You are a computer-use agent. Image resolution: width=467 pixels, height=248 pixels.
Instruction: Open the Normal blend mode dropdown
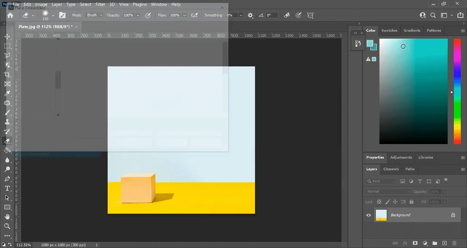point(387,191)
